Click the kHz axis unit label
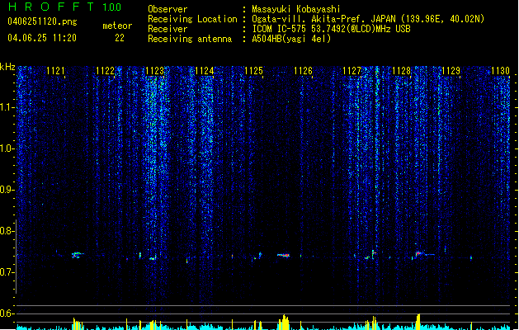 coord(7,67)
